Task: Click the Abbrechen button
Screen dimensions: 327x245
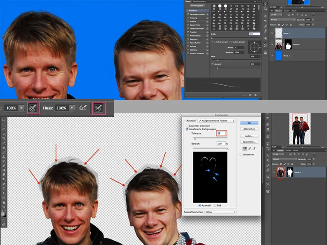Action: click(x=249, y=129)
